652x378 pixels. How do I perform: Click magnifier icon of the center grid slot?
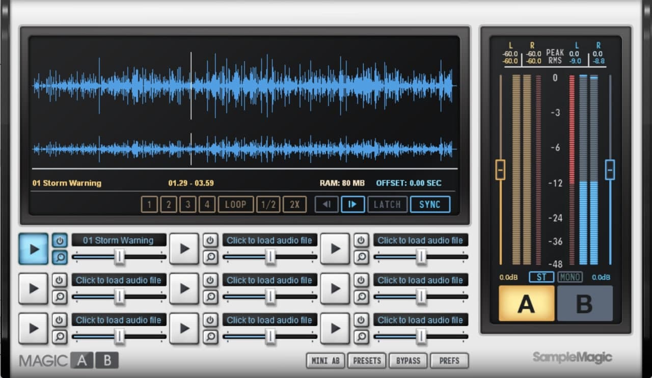[x=210, y=296]
